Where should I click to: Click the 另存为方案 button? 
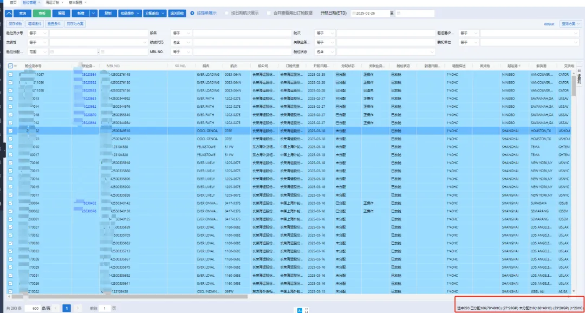[75, 24]
